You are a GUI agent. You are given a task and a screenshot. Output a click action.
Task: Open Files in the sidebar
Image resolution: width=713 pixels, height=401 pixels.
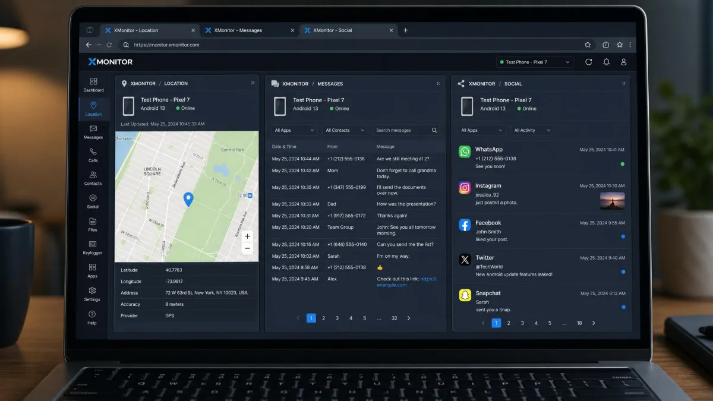93,225
